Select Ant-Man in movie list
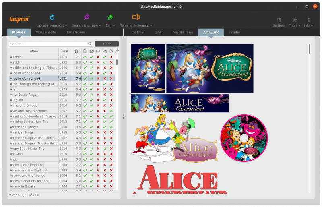This screenshot has height=207, width=322. (62, 154)
